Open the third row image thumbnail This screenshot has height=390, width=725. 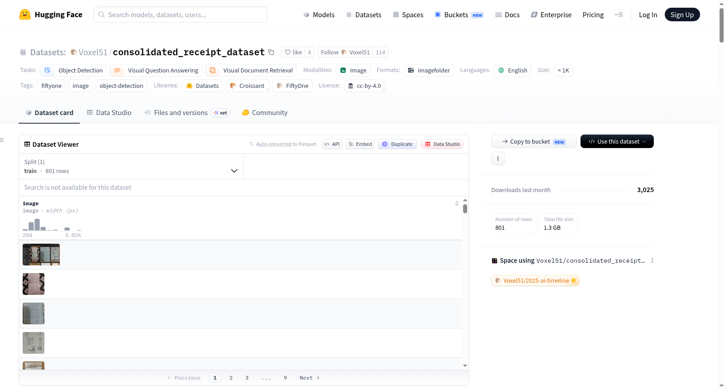tap(34, 313)
